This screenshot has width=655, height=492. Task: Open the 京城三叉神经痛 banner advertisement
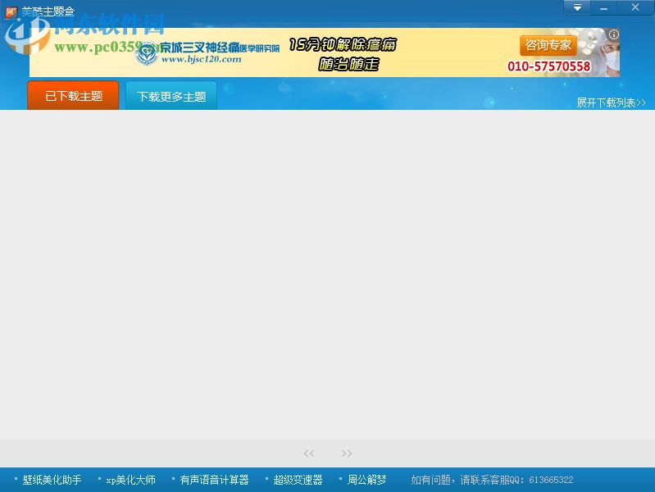pyautogui.click(x=324, y=52)
